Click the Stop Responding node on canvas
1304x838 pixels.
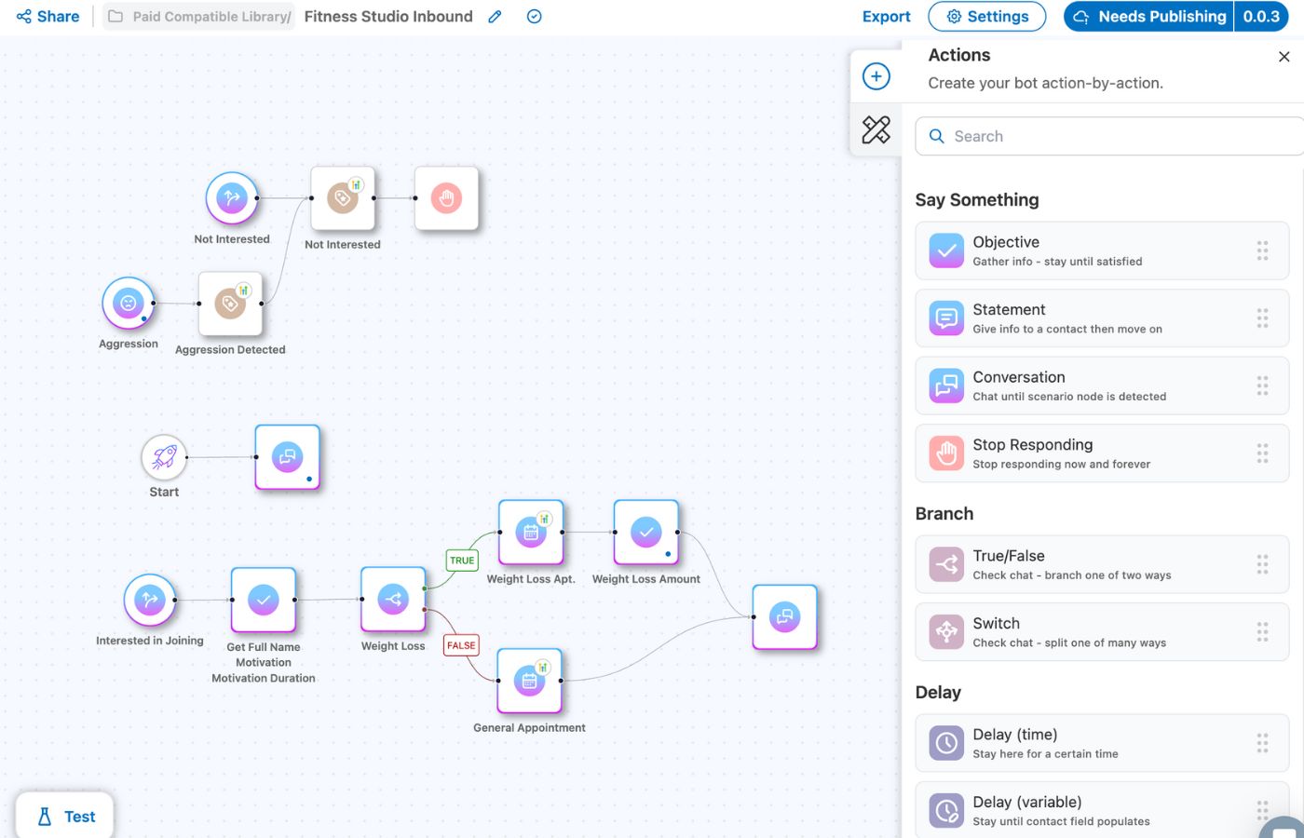tap(446, 198)
